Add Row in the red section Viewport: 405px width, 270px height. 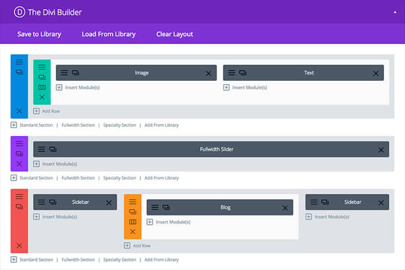137,246
